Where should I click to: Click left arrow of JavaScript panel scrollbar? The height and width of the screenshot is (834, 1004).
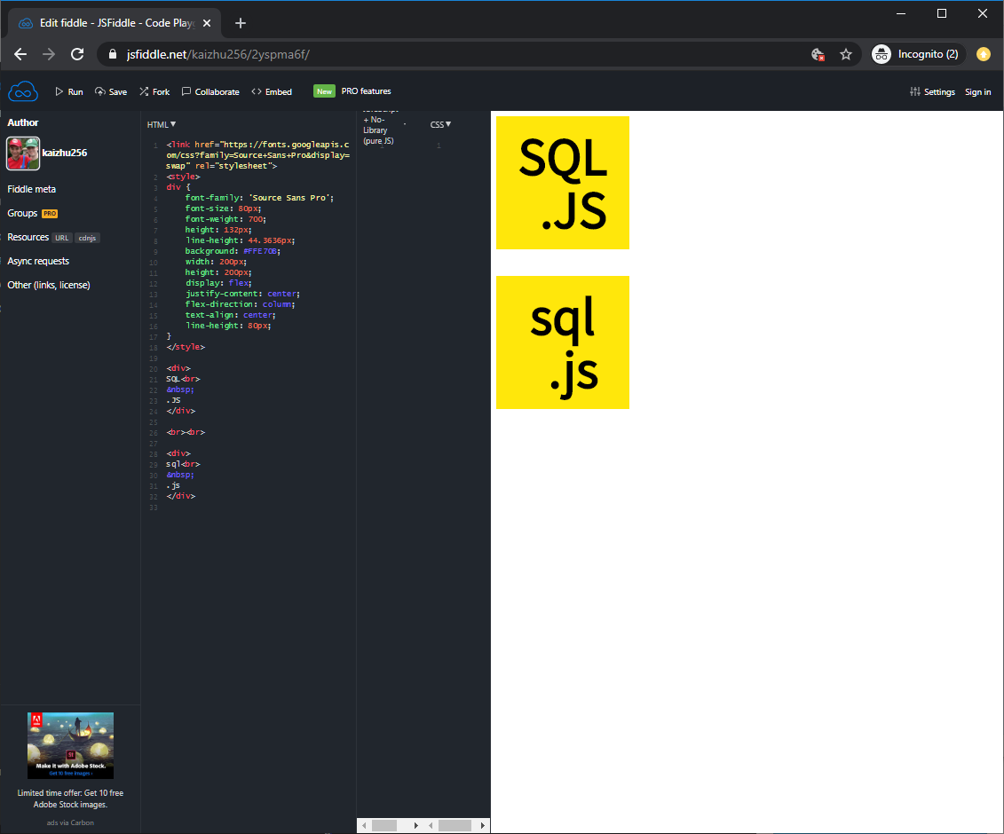pos(364,826)
